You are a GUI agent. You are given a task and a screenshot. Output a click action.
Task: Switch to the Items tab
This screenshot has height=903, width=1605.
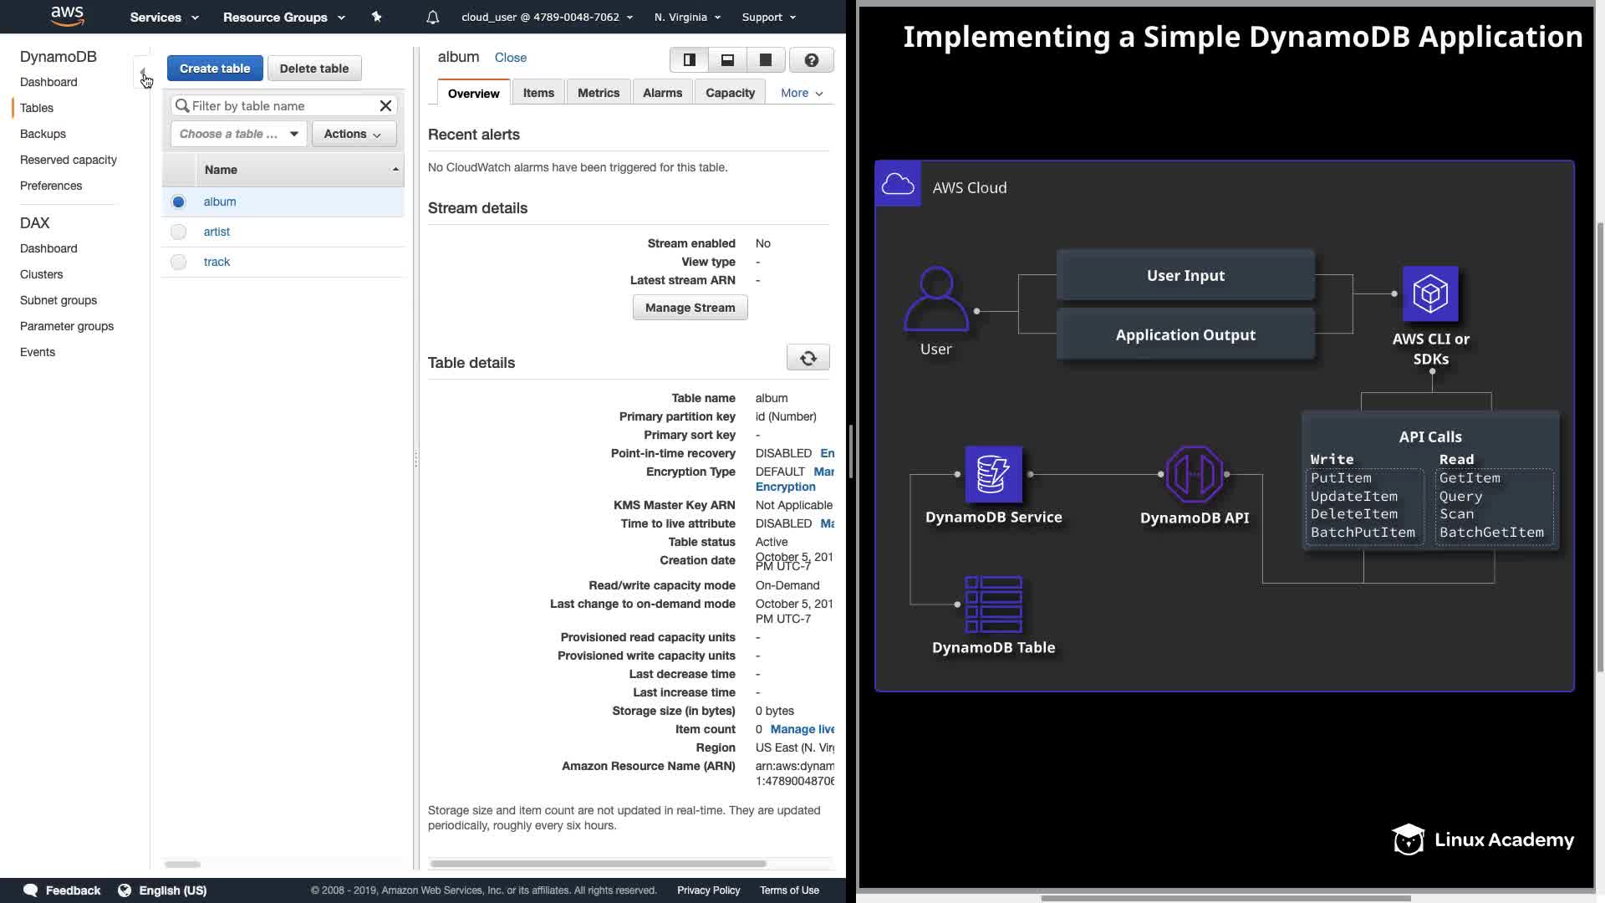click(538, 93)
